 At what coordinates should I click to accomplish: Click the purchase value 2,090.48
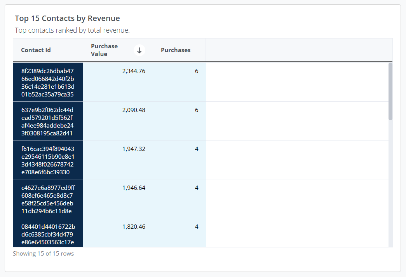[x=134, y=110]
